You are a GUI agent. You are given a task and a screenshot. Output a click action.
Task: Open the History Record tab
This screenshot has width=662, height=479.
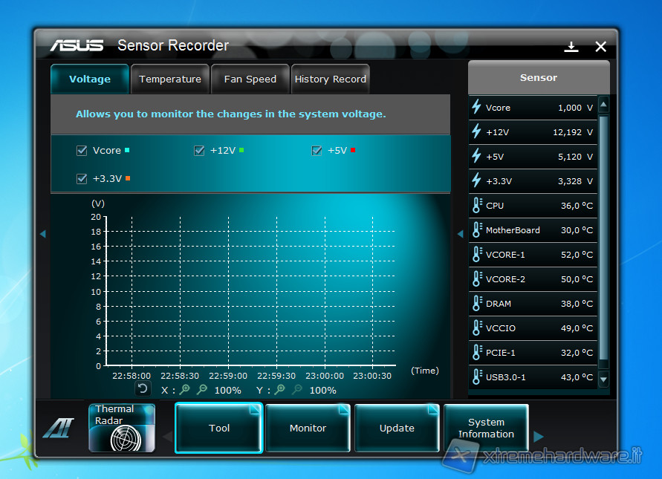pyautogui.click(x=330, y=79)
